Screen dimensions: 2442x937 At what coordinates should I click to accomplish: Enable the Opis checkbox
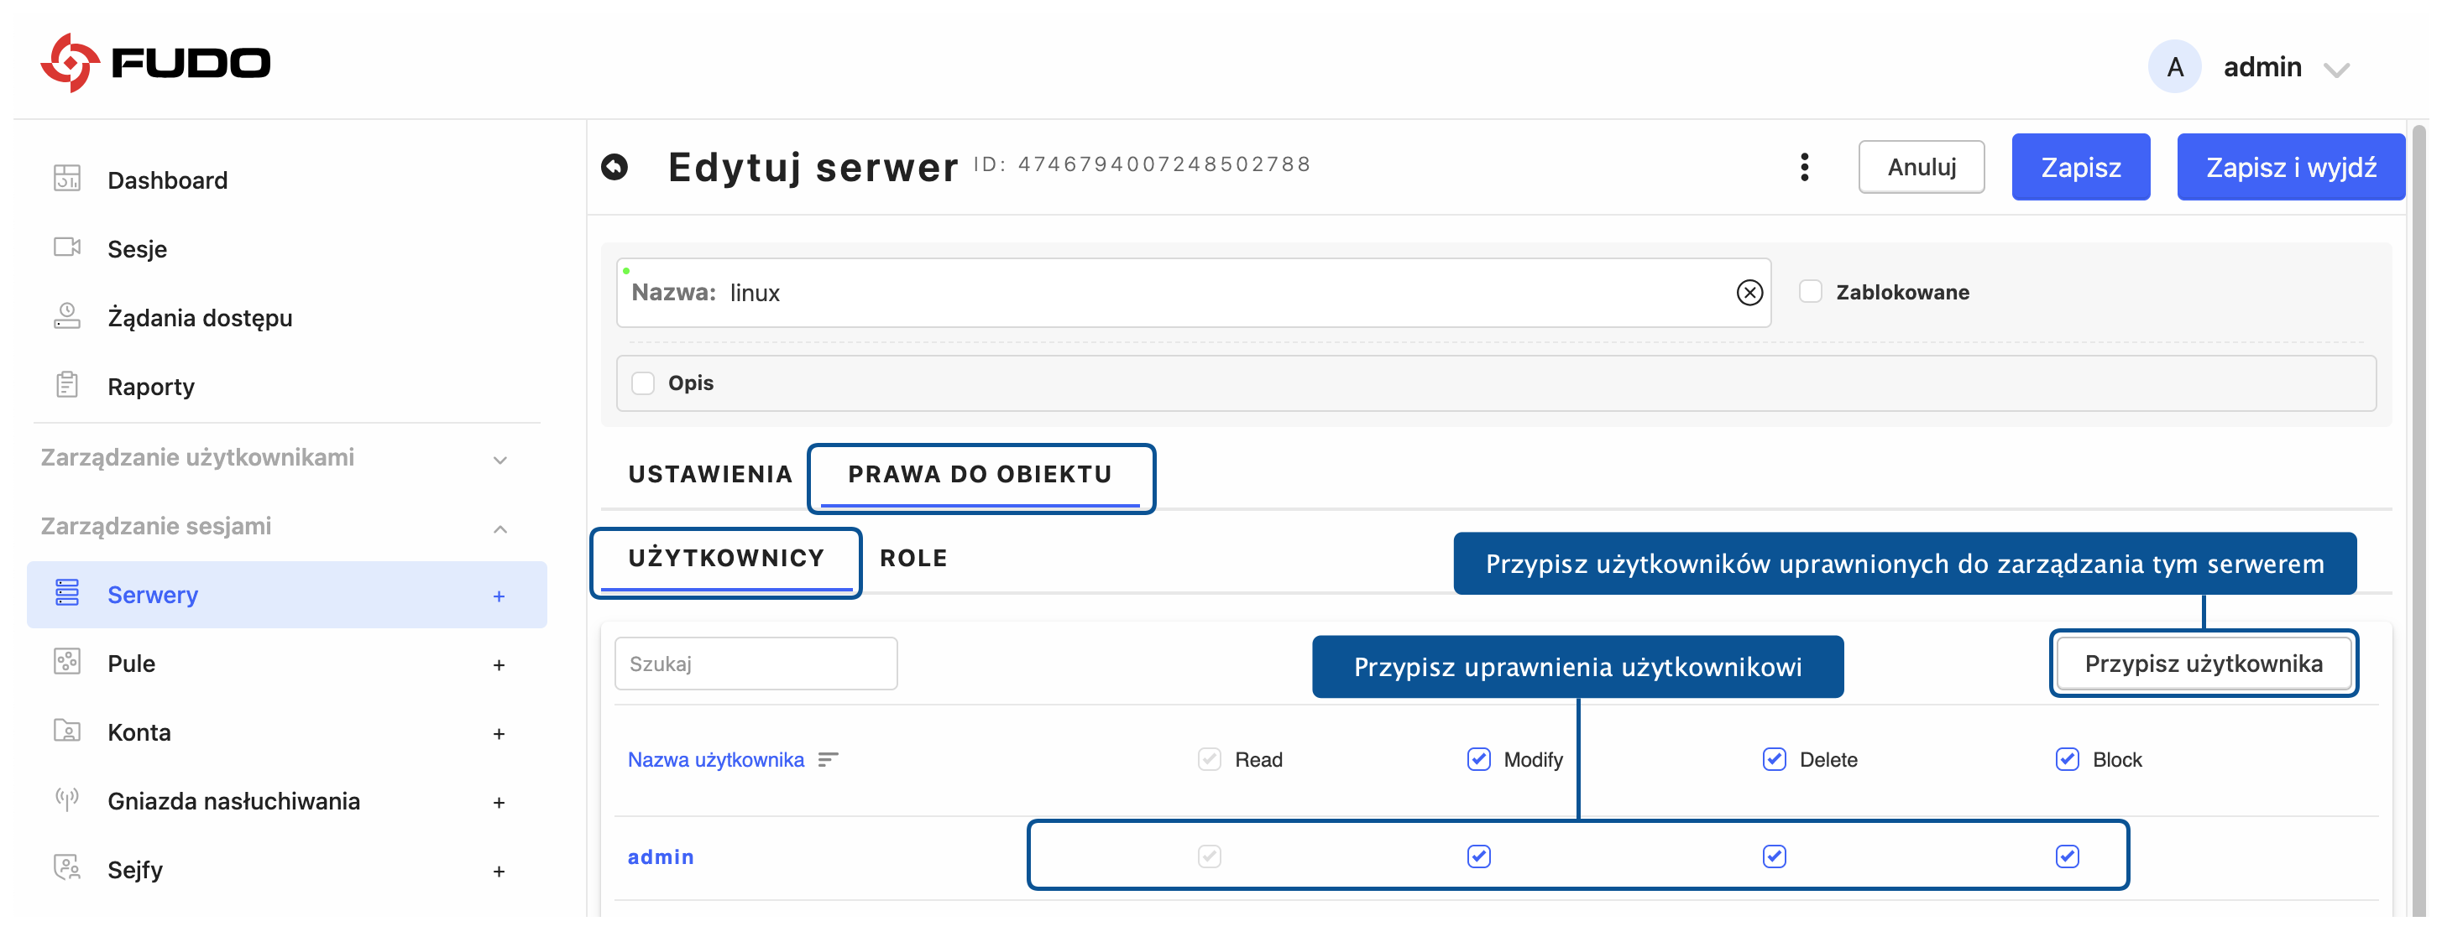643,383
